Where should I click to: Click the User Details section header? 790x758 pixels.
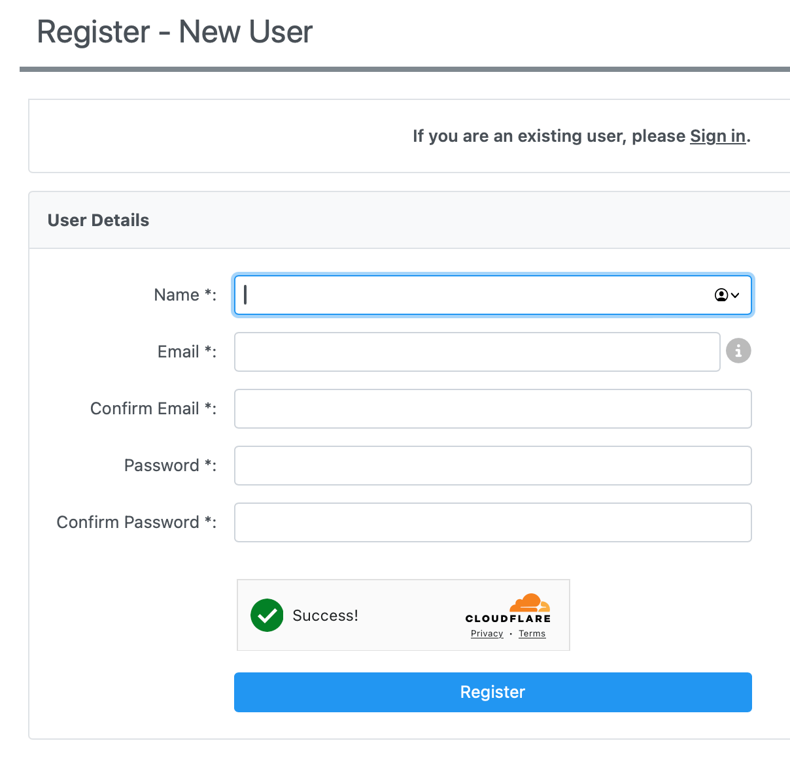coord(98,220)
